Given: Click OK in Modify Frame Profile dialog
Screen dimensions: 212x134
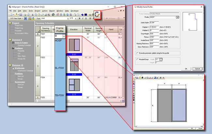Looking at the screenshot, I should point(186,69).
